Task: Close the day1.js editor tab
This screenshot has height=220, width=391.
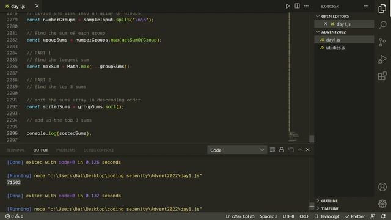Action: click(x=37, y=6)
